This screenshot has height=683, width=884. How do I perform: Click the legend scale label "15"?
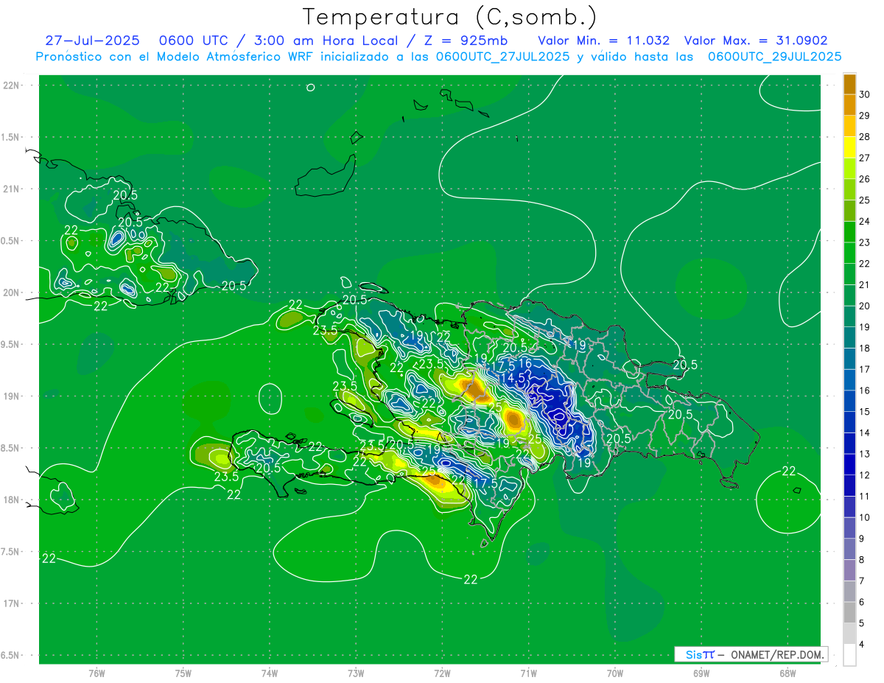point(865,411)
